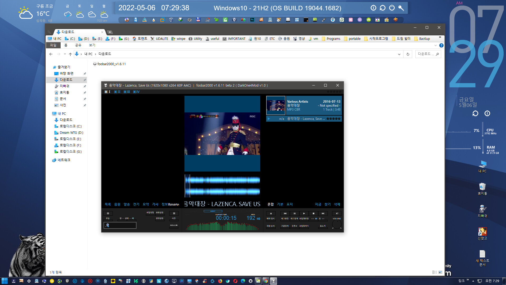Click the play button in foobar2000
The width and height of the screenshot is (506, 285).
tap(304, 213)
